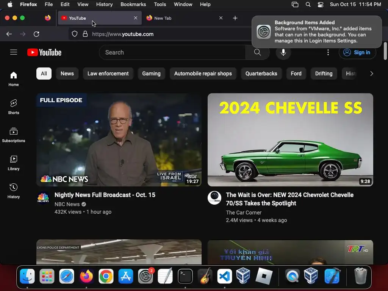388x291 pixels.
Task: Open the File menu
Action: [x=49, y=5]
